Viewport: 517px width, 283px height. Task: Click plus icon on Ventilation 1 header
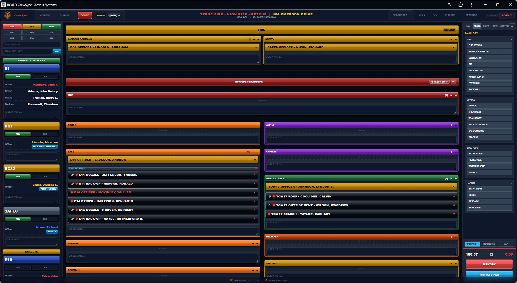451,179
